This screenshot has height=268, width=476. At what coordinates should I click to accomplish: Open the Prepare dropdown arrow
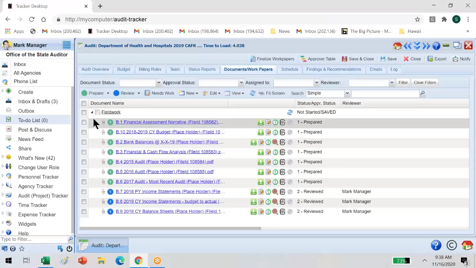108,93
